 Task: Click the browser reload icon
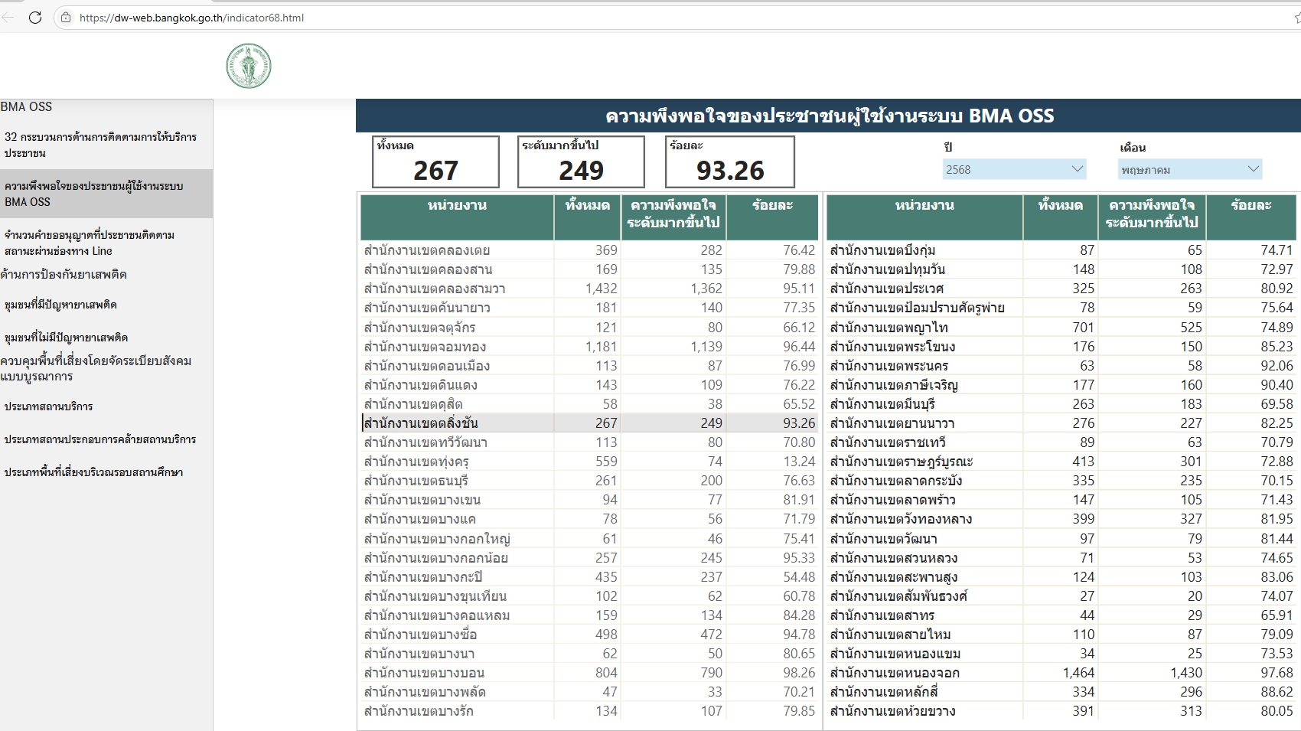click(x=35, y=18)
